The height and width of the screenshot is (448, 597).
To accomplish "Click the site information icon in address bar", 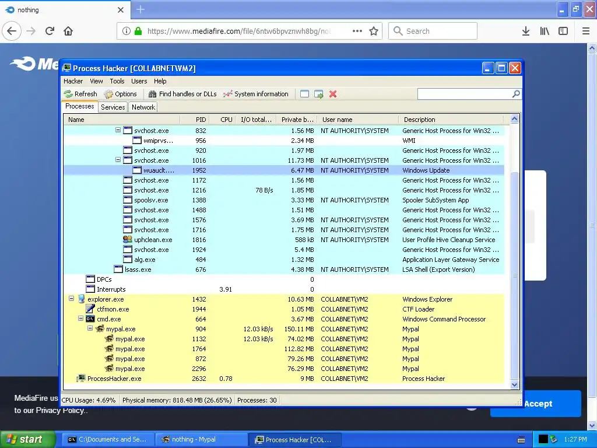I will [127, 31].
